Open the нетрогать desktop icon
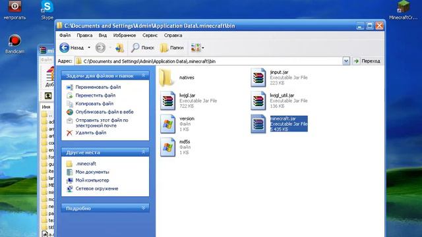This screenshot has width=422, height=237. click(x=15, y=11)
